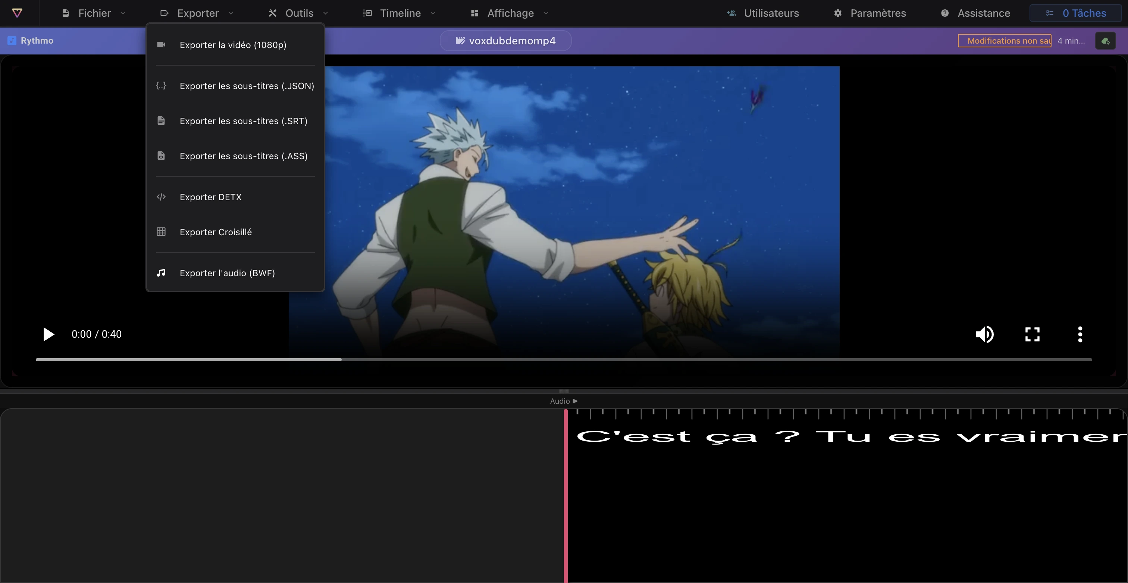Screen dimensions: 1128x583
Task: Click the cloud save icon
Action: tap(1105, 41)
